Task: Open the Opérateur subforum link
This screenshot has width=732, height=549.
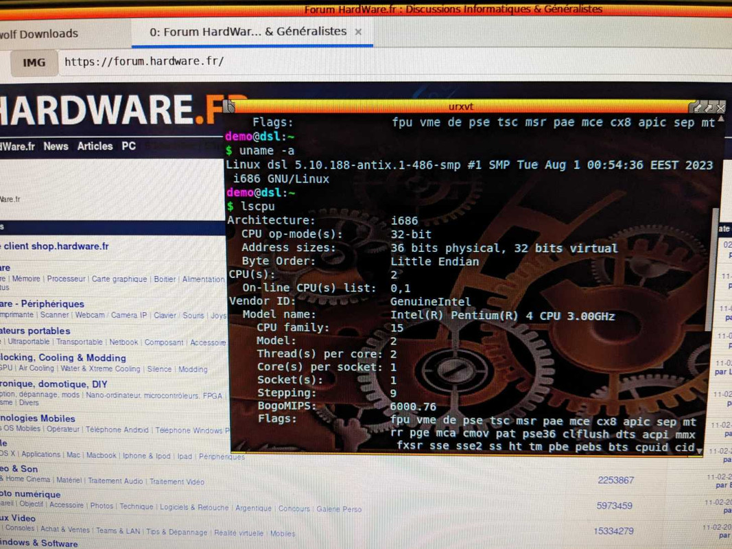Action: (63, 428)
